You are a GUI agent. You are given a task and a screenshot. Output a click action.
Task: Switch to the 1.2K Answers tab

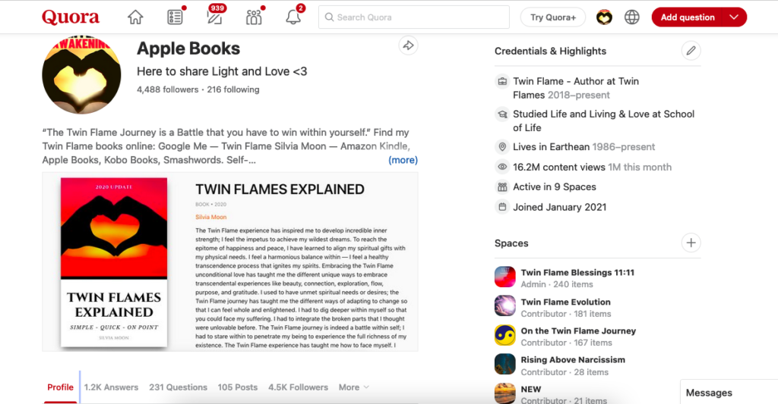111,387
